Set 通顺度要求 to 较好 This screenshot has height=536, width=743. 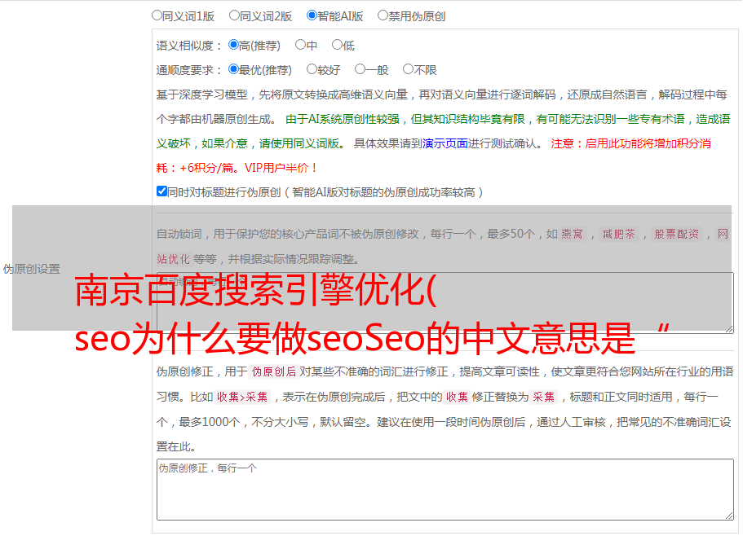tap(312, 69)
